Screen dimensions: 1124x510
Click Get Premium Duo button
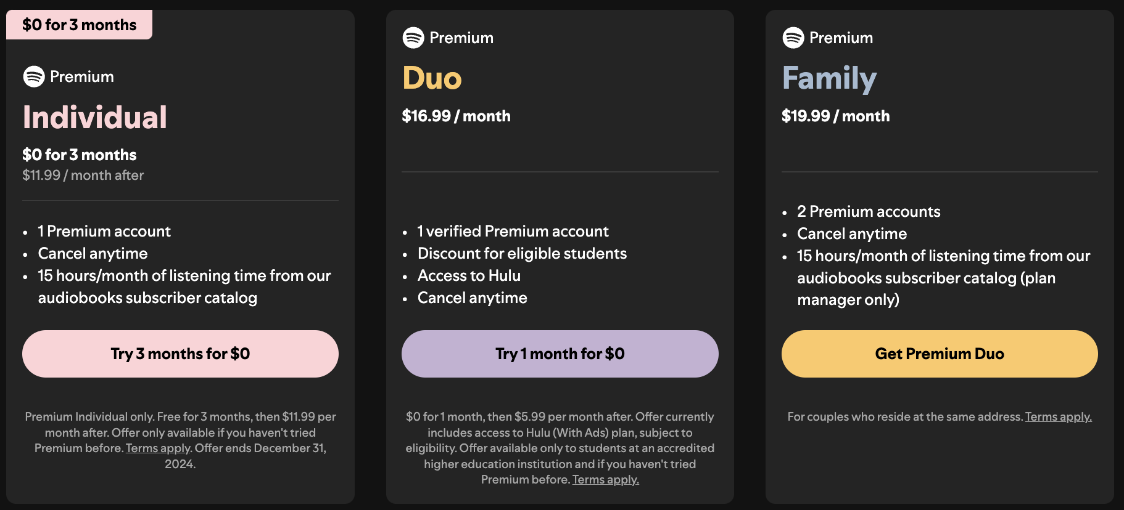[x=939, y=354]
